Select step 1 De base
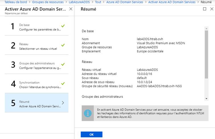Screen dimensions: 215x139 [x=37, y=26]
